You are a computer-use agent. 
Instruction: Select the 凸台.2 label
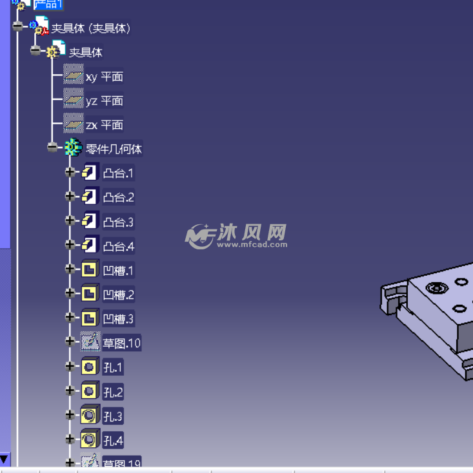click(118, 198)
